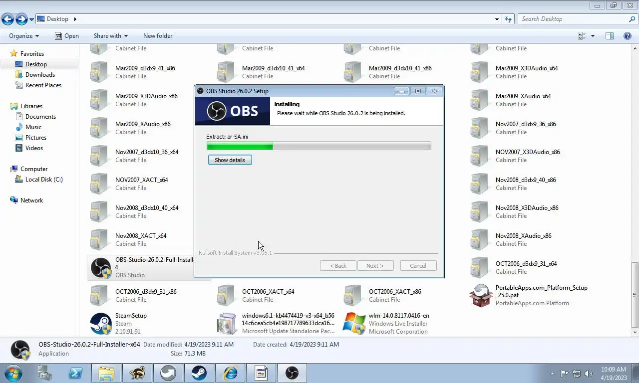Image resolution: width=639 pixels, height=383 pixels.
Task: Click Show details in OBS Setup
Action: point(230,160)
